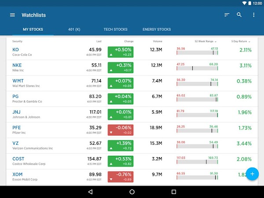
Task: Switch to MY STOCKS tab
Action: [x=33, y=29]
